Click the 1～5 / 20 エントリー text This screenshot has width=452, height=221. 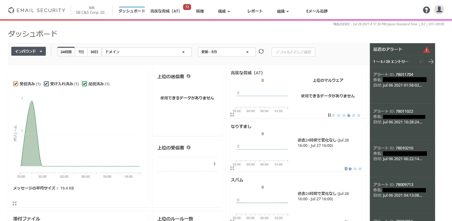pyautogui.click(x=391, y=62)
